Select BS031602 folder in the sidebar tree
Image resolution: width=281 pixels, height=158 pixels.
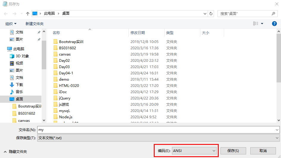pyautogui.click(x=27, y=113)
